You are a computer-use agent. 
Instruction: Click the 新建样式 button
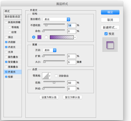(110, 28)
